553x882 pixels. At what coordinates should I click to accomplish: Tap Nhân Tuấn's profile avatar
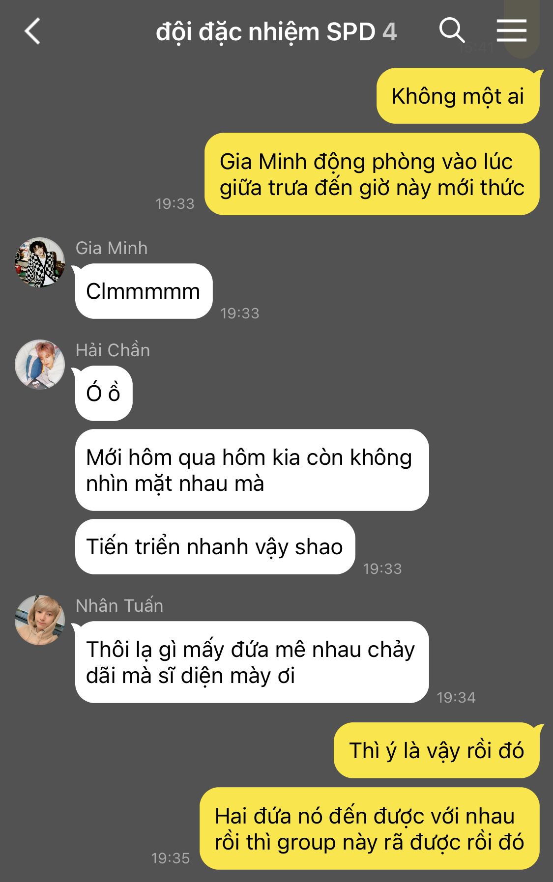tap(40, 620)
